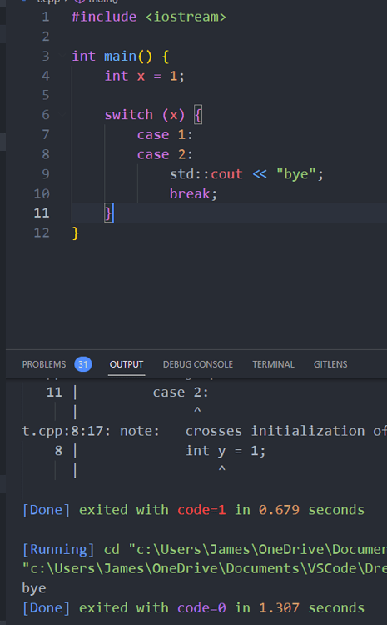Click line number 12 in the gutter
Screen dimensions: 387x625
pos(42,232)
